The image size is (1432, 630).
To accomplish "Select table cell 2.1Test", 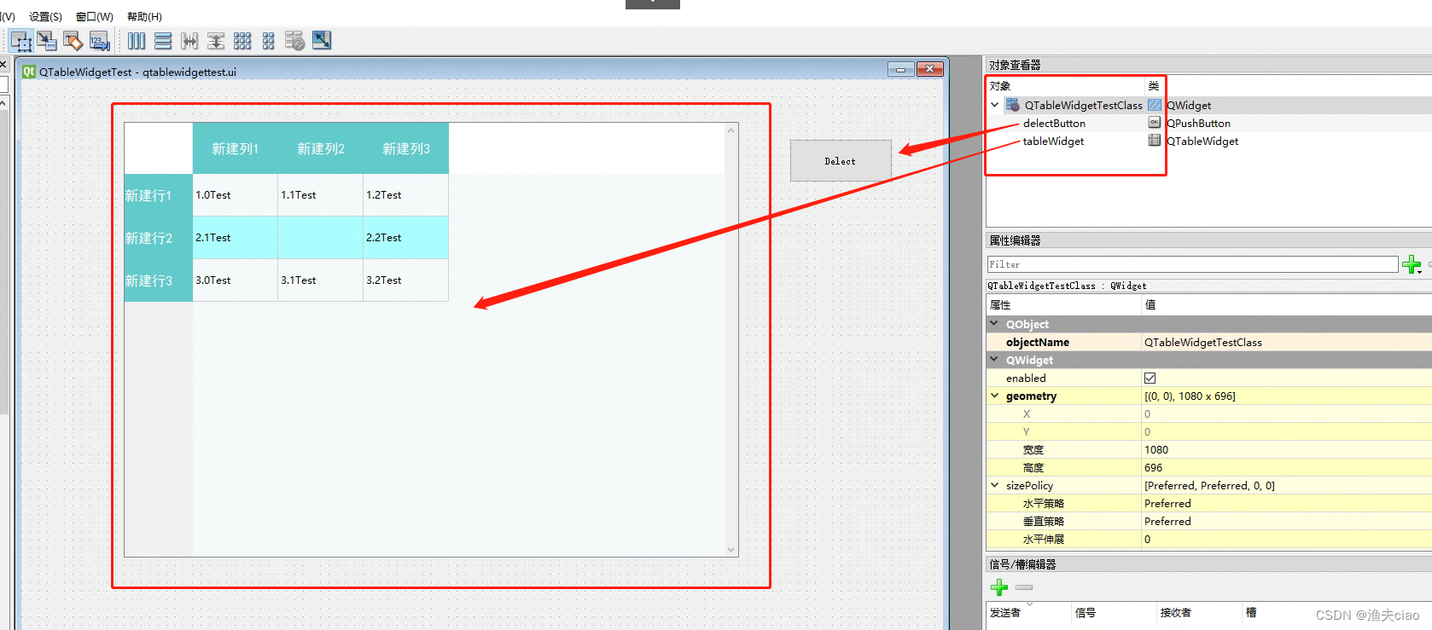I will coord(236,238).
